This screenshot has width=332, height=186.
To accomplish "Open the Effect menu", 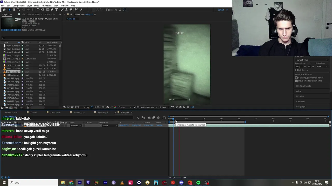I will tap(37, 6).
